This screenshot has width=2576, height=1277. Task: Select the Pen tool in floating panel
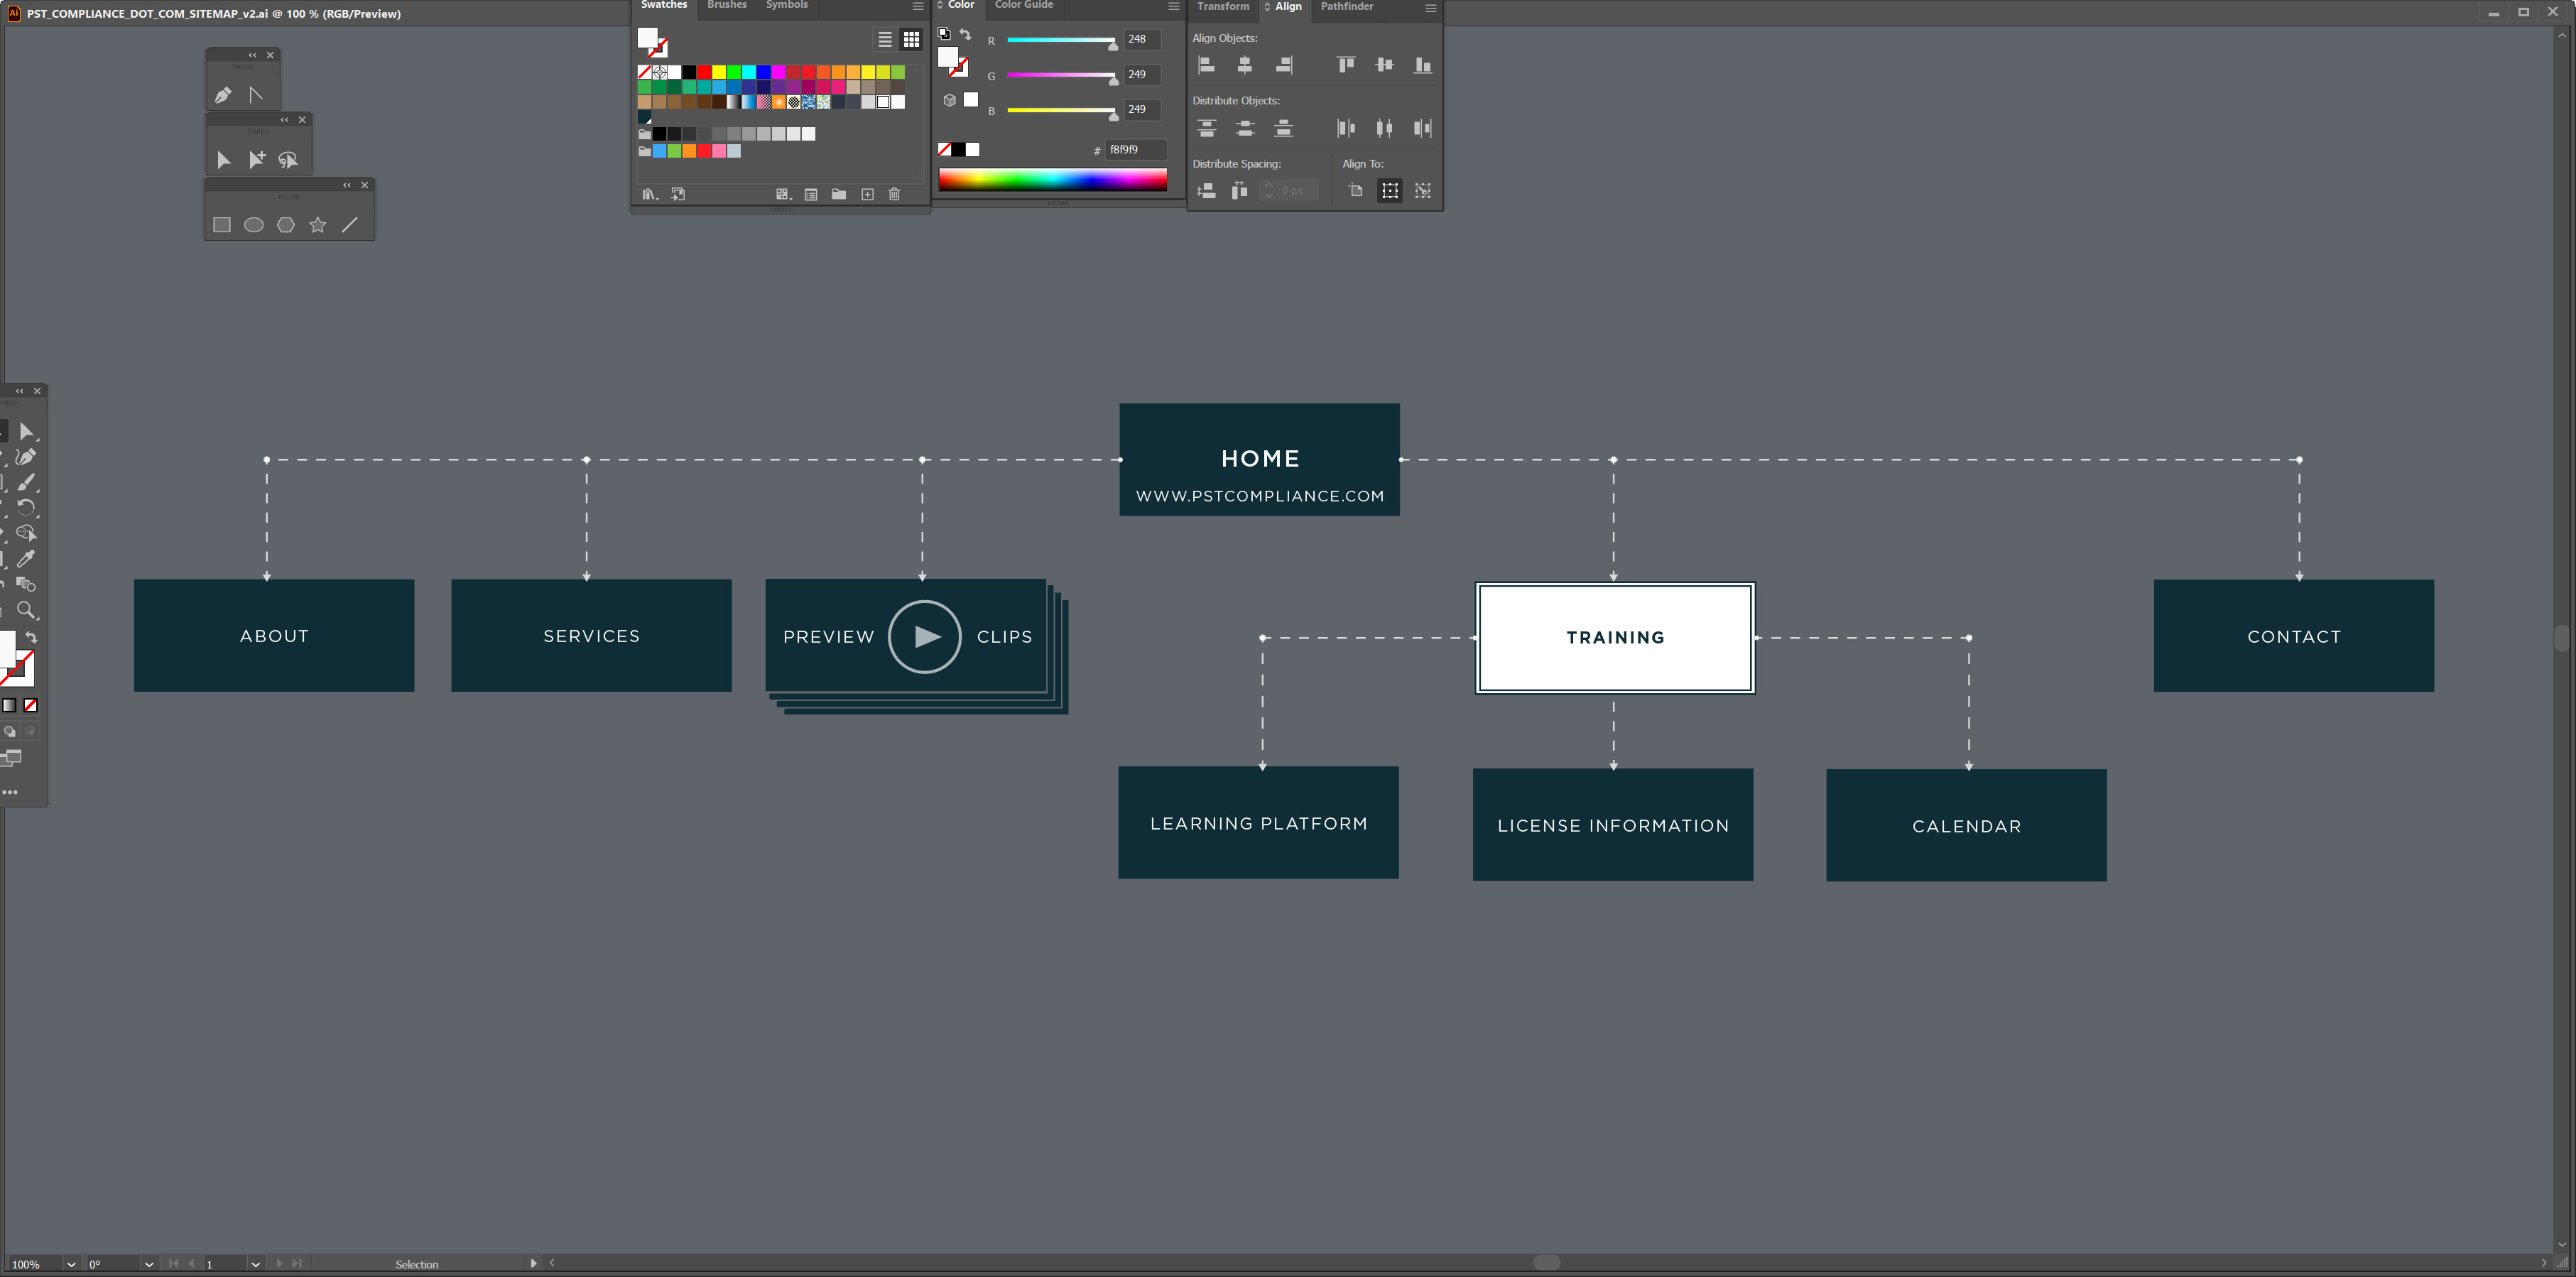[x=223, y=95]
